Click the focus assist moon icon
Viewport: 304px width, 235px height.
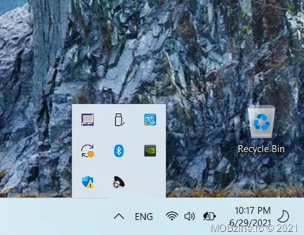(x=284, y=216)
